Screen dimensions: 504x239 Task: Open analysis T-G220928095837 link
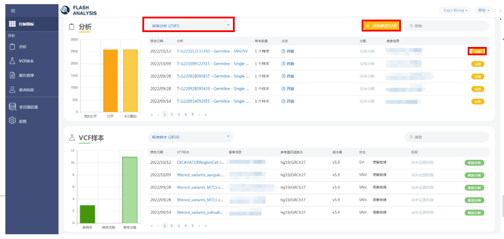pos(213,76)
